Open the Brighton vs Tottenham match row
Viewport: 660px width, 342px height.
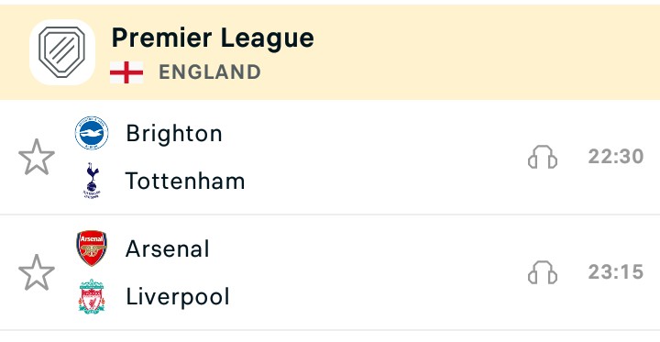pos(330,157)
